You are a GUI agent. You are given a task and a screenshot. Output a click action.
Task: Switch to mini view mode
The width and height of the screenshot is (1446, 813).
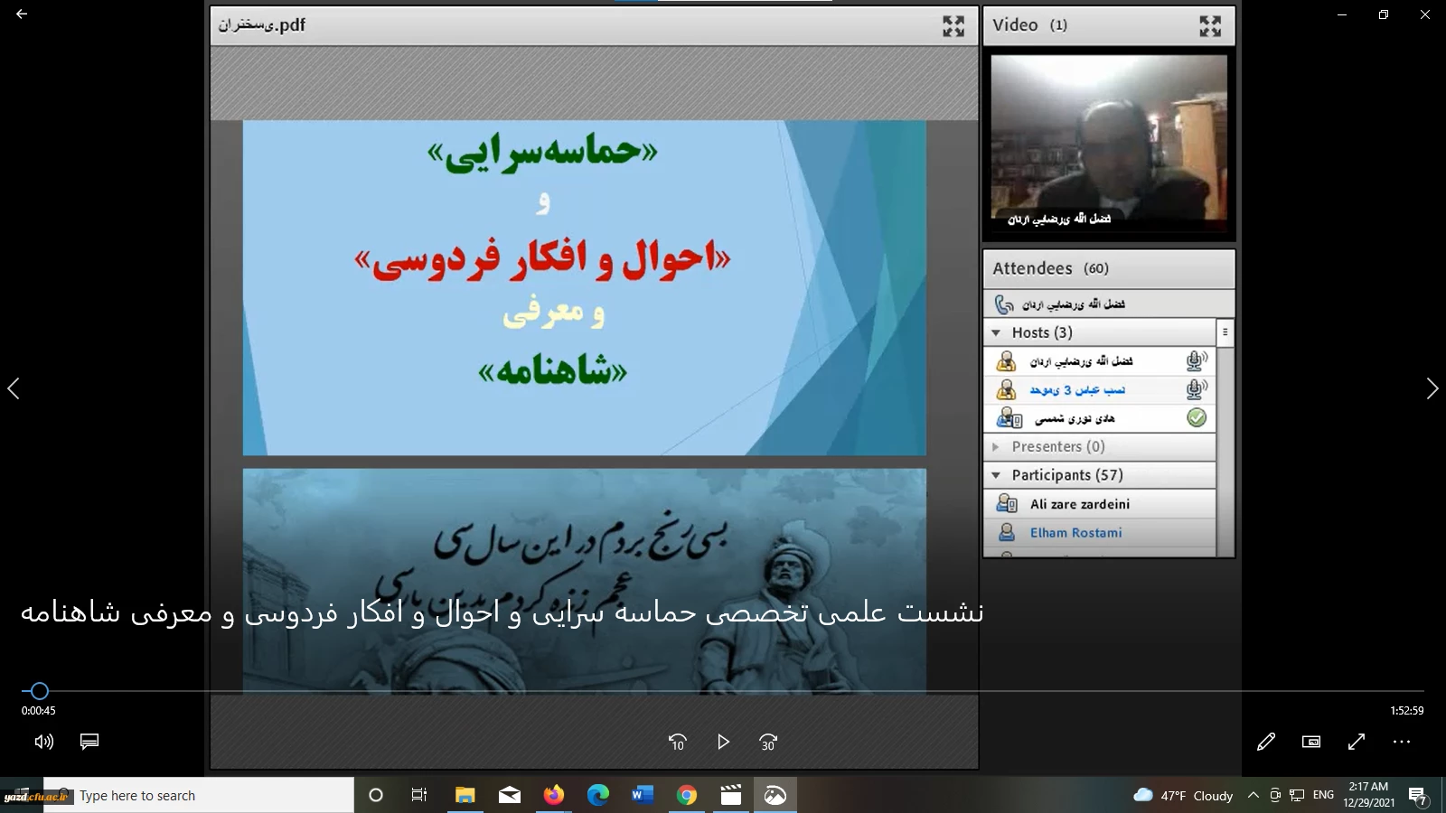(x=1311, y=742)
